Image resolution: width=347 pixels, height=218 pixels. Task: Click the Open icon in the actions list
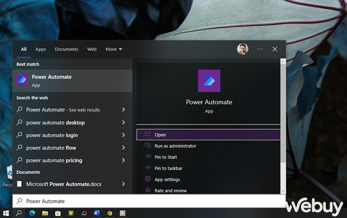(x=147, y=134)
